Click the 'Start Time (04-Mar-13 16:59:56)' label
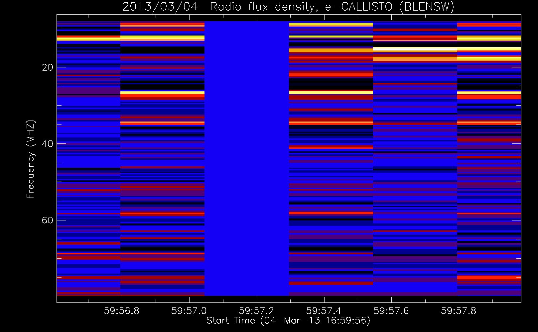 [288, 321]
